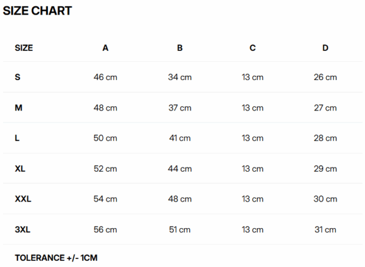Click the column B header
The height and width of the screenshot is (267, 365).
pos(179,47)
